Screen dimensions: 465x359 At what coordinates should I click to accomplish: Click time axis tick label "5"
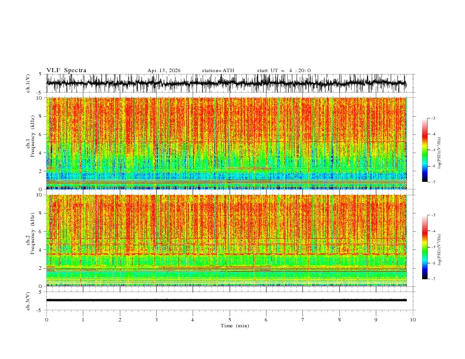tap(230, 320)
